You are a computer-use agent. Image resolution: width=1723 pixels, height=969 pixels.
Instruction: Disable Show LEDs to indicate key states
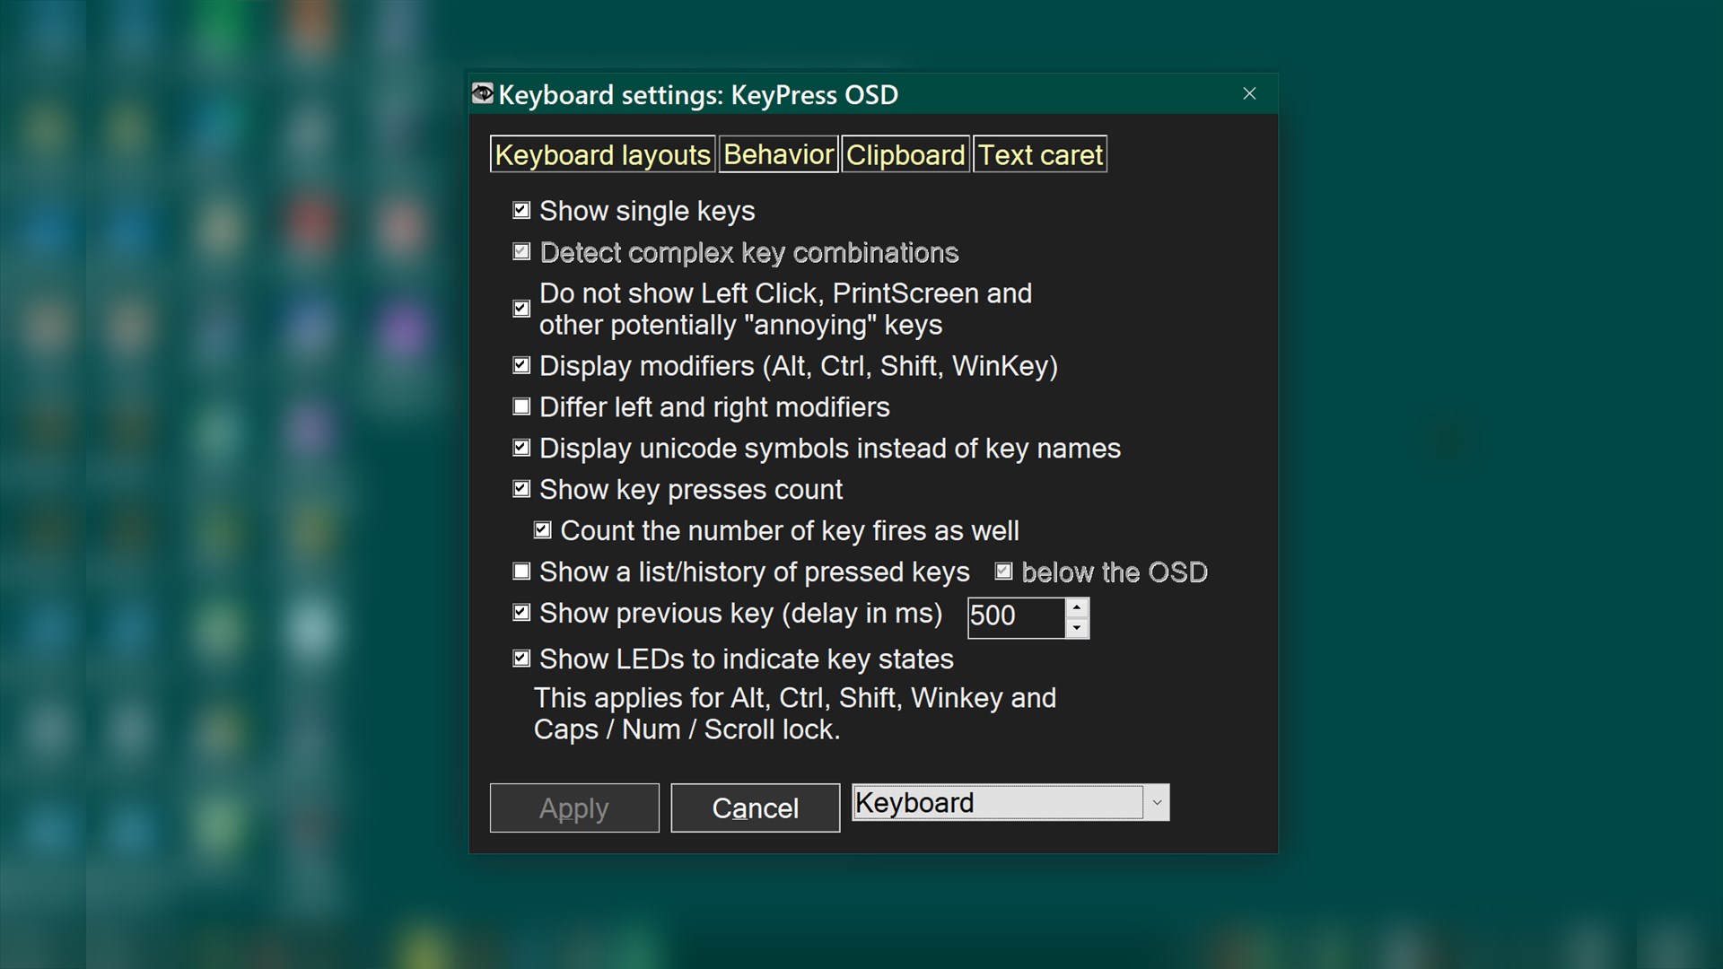click(x=521, y=659)
